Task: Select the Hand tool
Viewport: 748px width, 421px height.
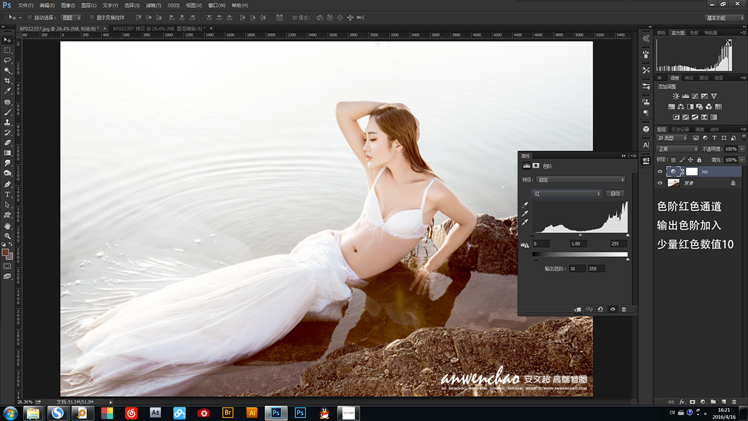Action: (7, 226)
